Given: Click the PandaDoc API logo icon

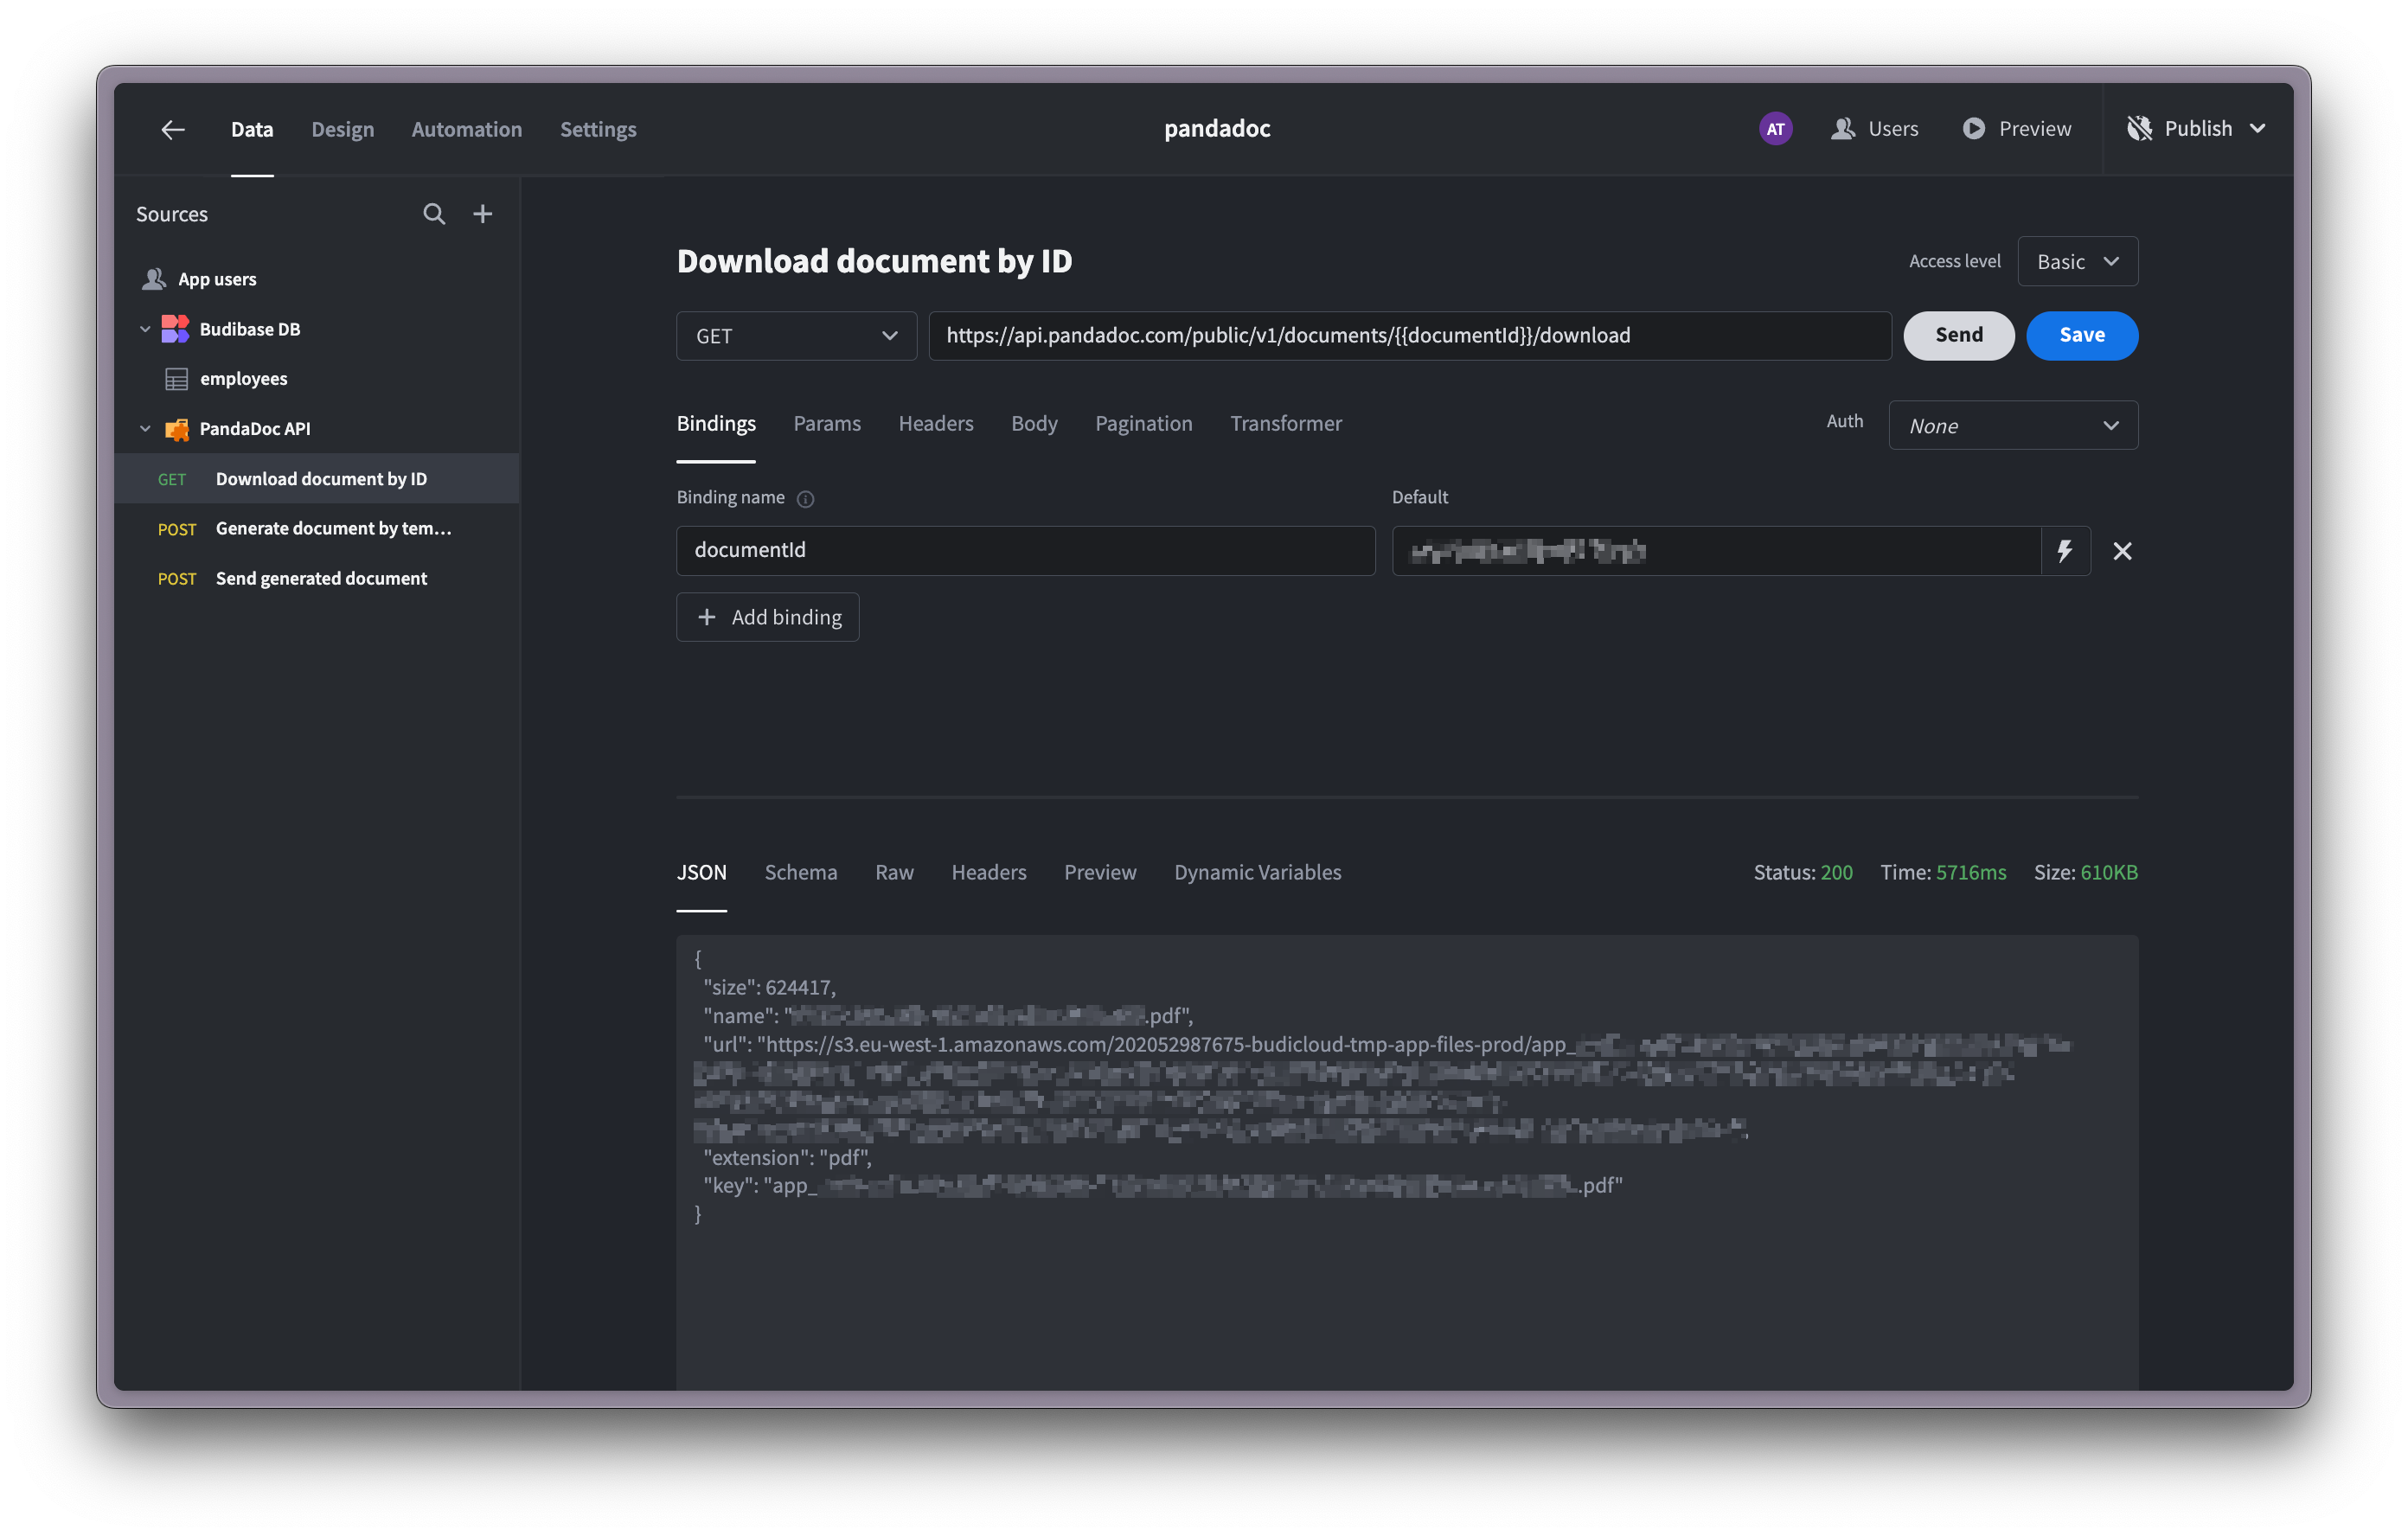Looking at the screenshot, I should click(176, 429).
